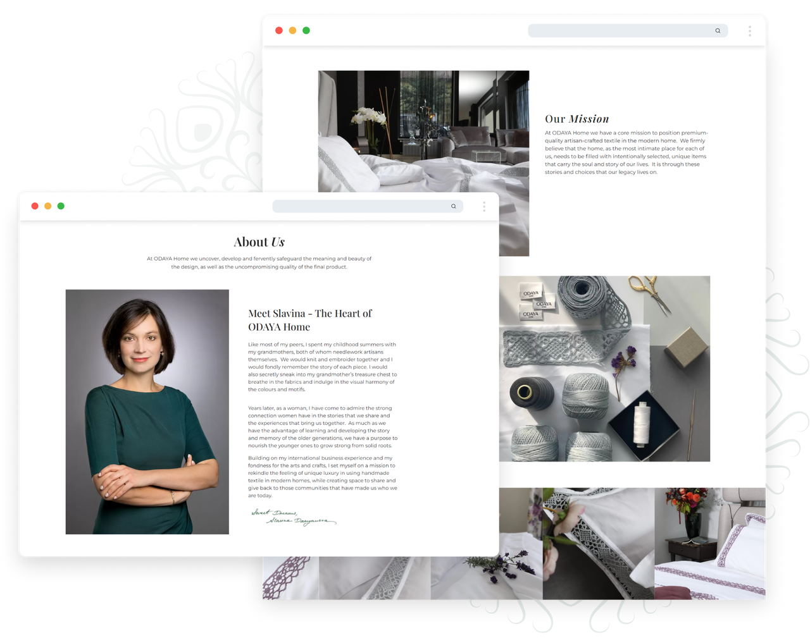Maximize the Our Mission window with the green dot

(x=306, y=30)
